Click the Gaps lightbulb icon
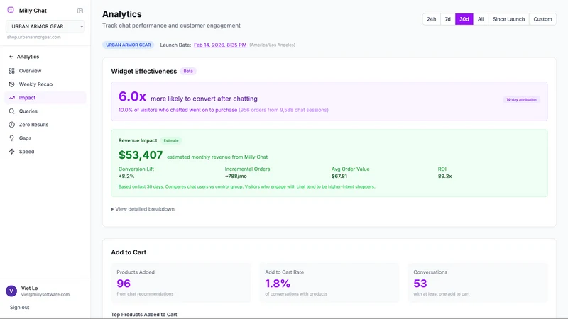 pos(11,138)
